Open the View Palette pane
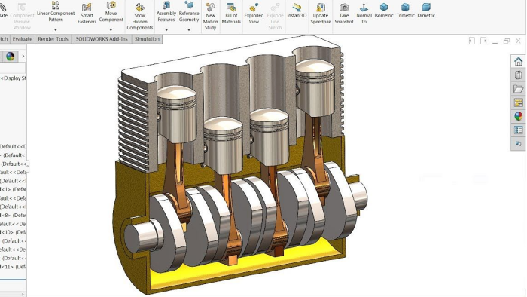Viewport: 527px width, 297px height. pyautogui.click(x=518, y=103)
